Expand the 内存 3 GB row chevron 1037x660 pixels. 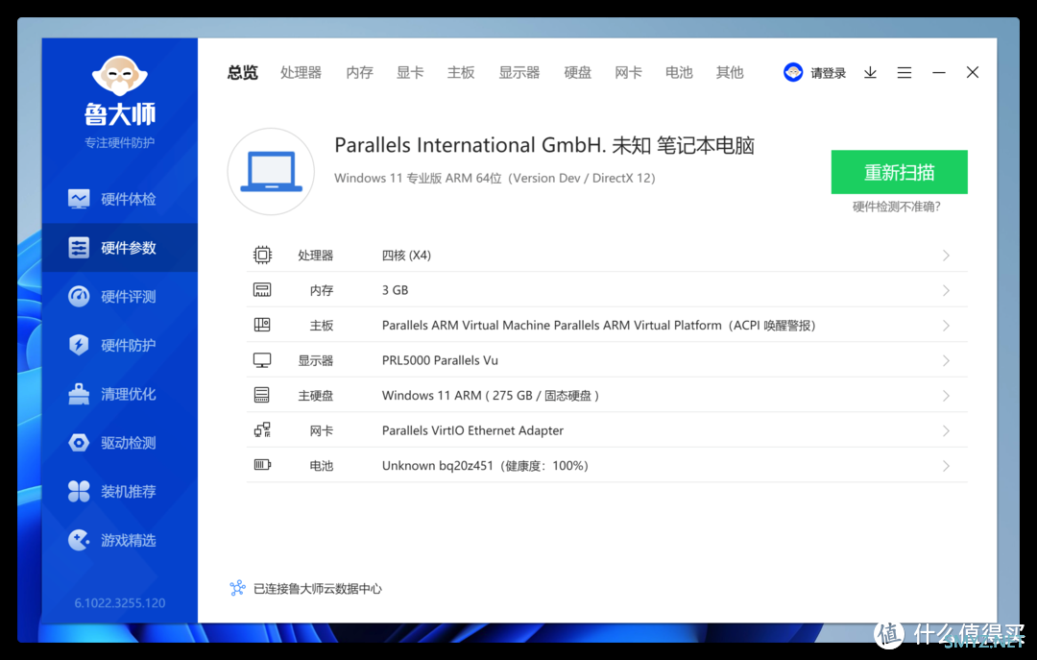point(947,291)
